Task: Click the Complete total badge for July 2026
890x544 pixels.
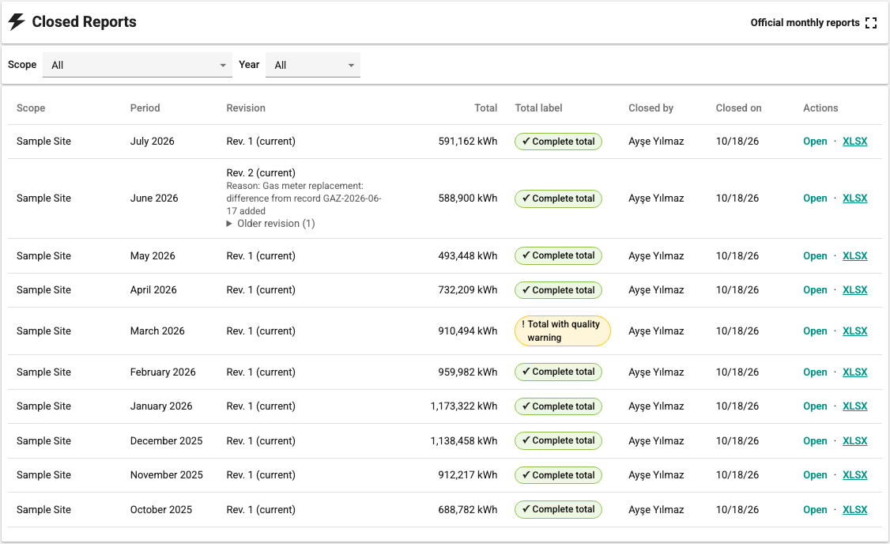Action: coord(558,142)
